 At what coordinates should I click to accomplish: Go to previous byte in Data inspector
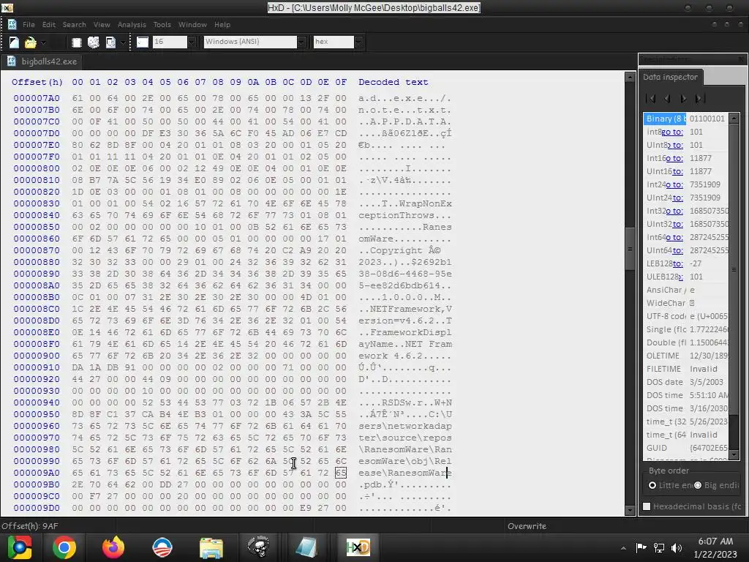(667, 99)
